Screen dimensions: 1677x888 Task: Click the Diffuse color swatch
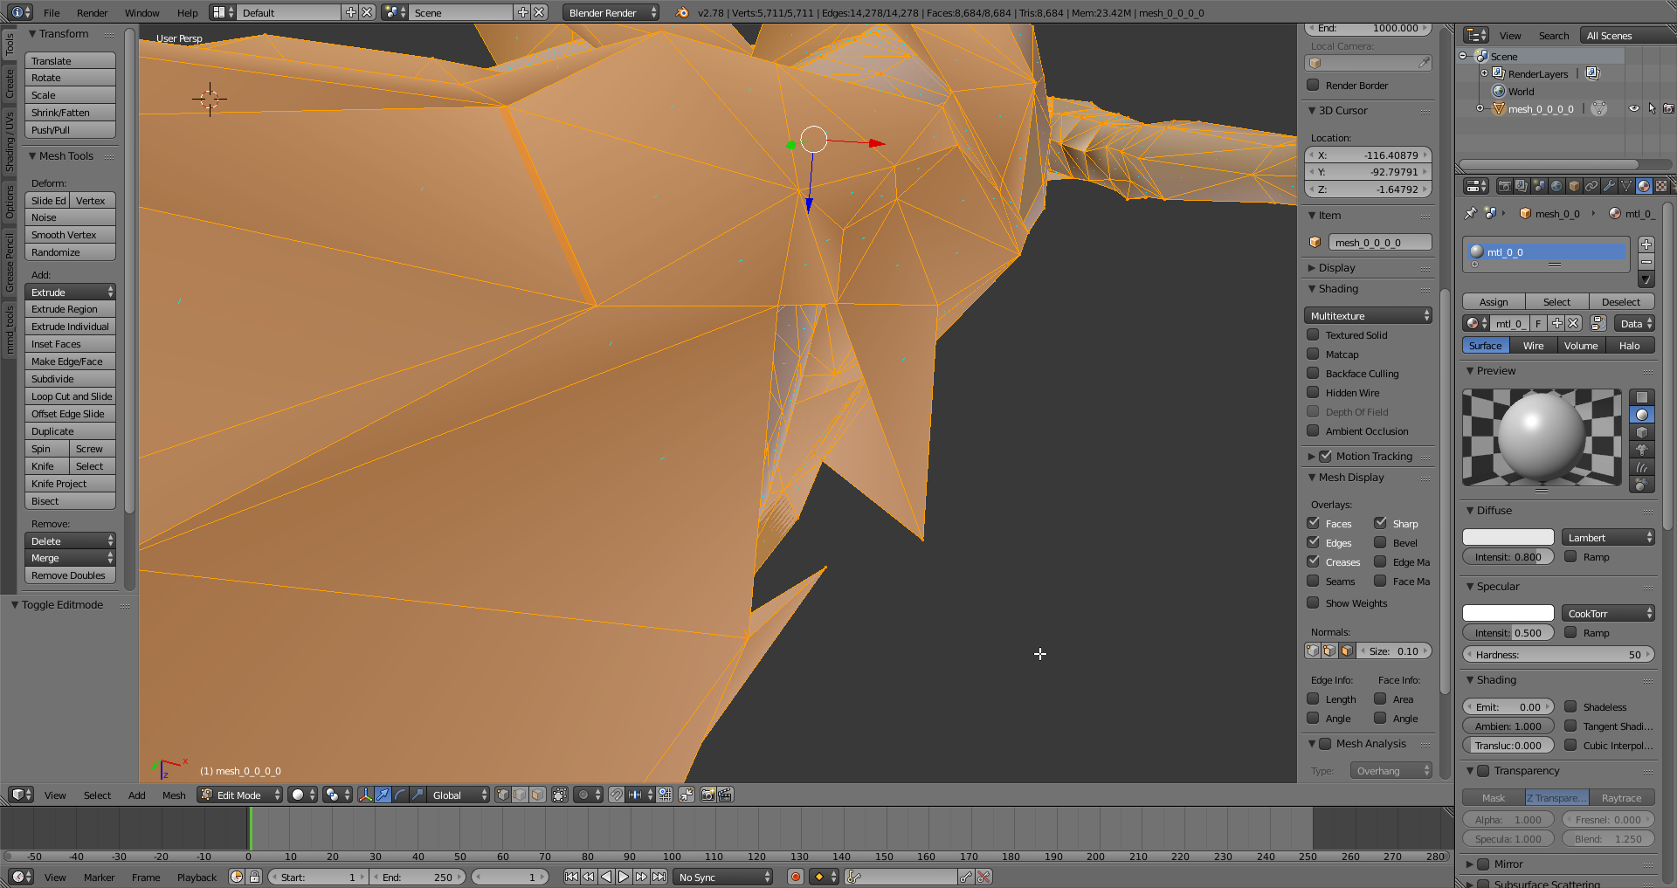click(x=1508, y=538)
